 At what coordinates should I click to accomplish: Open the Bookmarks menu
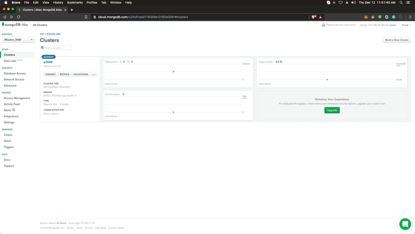coord(75,2)
